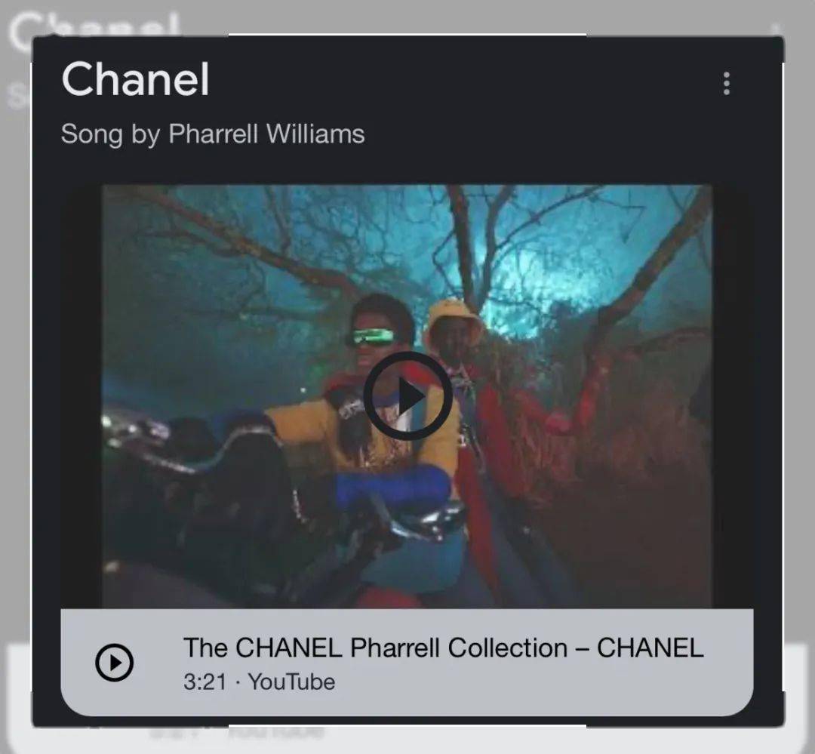Click the Pharrell Williams artist name
This screenshot has width=815, height=754.
266,134
